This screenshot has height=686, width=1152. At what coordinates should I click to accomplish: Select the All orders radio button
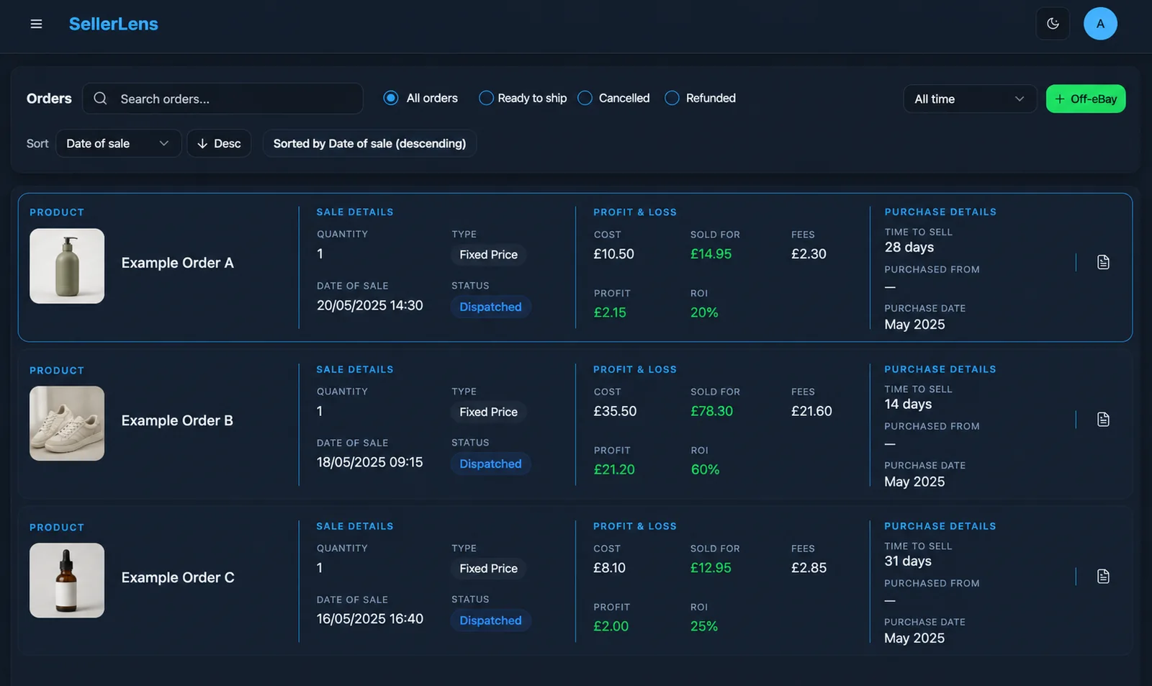click(x=391, y=98)
